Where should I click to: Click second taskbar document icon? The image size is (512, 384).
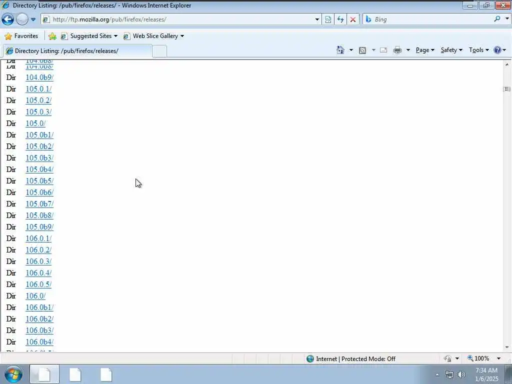click(75, 374)
